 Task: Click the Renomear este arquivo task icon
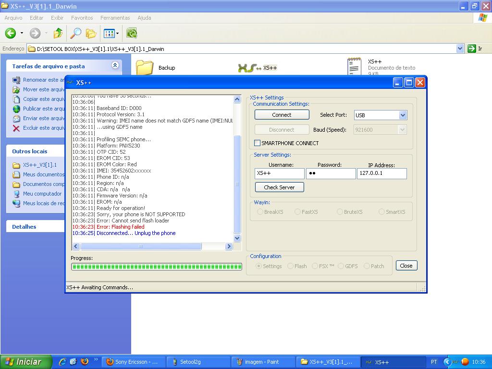[x=16, y=80]
